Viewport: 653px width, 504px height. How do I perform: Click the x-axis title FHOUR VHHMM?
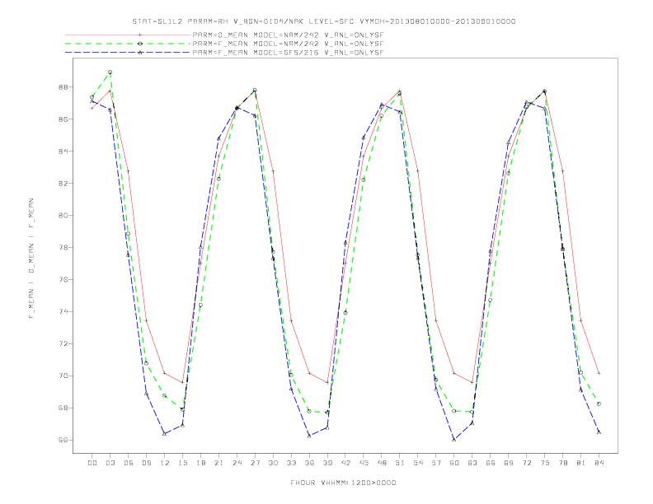343,483
